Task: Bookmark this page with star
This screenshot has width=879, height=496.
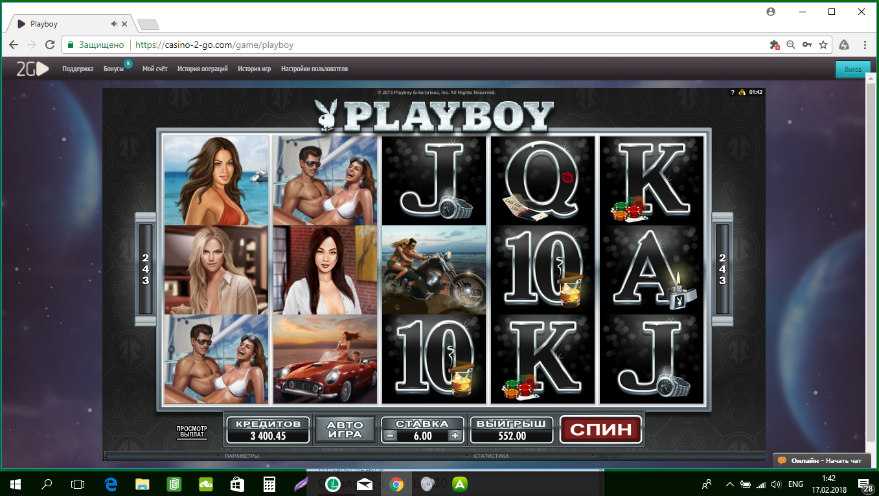Action: point(823,45)
